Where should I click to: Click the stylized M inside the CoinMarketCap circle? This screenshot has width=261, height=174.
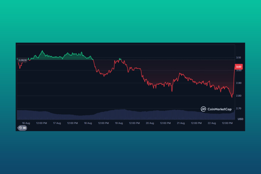(204, 109)
